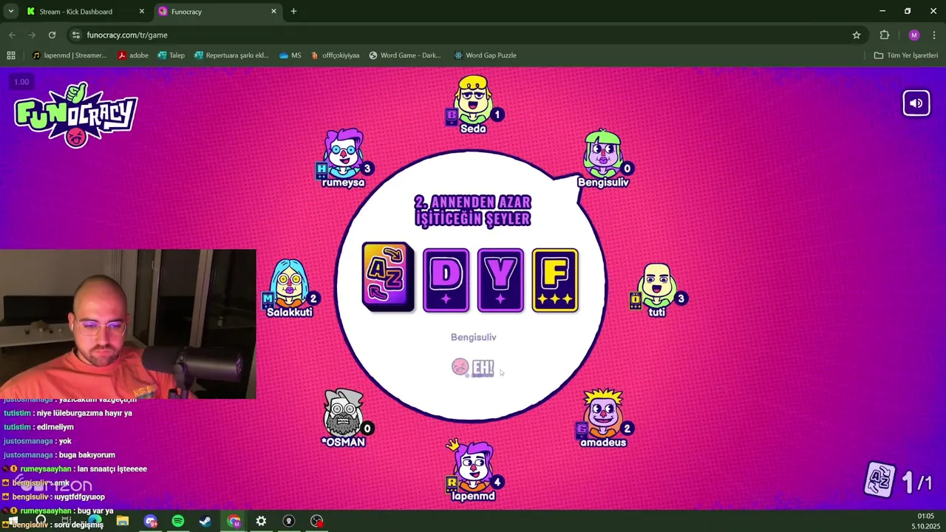Image resolution: width=946 pixels, height=532 pixels.
Task: Select the A-Z shuffle card
Action: tap(388, 276)
